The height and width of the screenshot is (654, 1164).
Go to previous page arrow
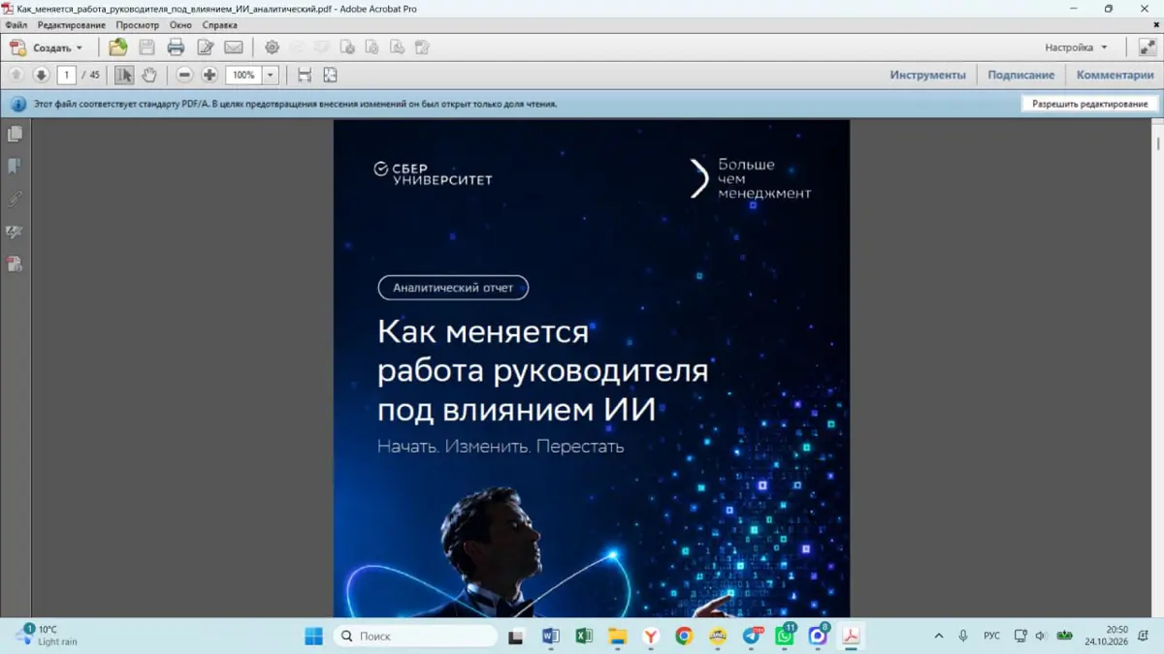tap(16, 75)
